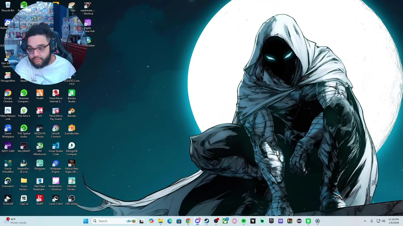The width and height of the screenshot is (403, 226).
Task: Select Red Dead Redemption desktop icon
Action: pos(40,184)
